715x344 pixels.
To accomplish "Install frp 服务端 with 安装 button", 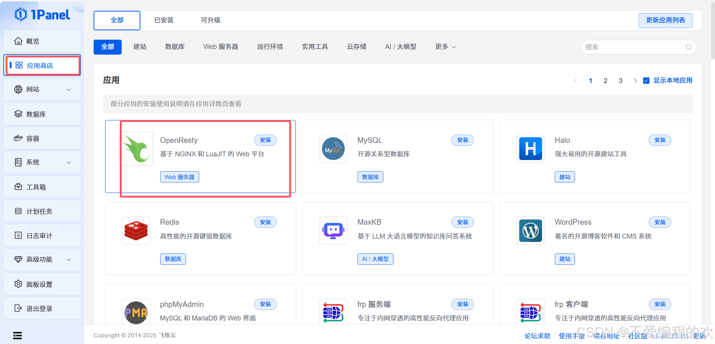I will point(463,304).
